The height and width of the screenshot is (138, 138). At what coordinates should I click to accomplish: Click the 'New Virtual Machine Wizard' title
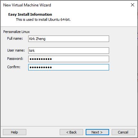27,5
